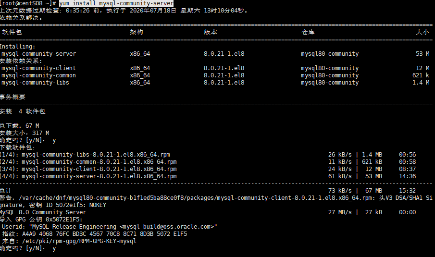Viewport: 435px width, 257px height.
Task: Click the 14:36 download time value
Action: pyautogui.click(x=408, y=176)
